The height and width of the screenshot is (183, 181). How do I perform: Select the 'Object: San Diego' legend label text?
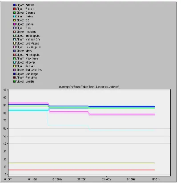click(x=27, y=74)
